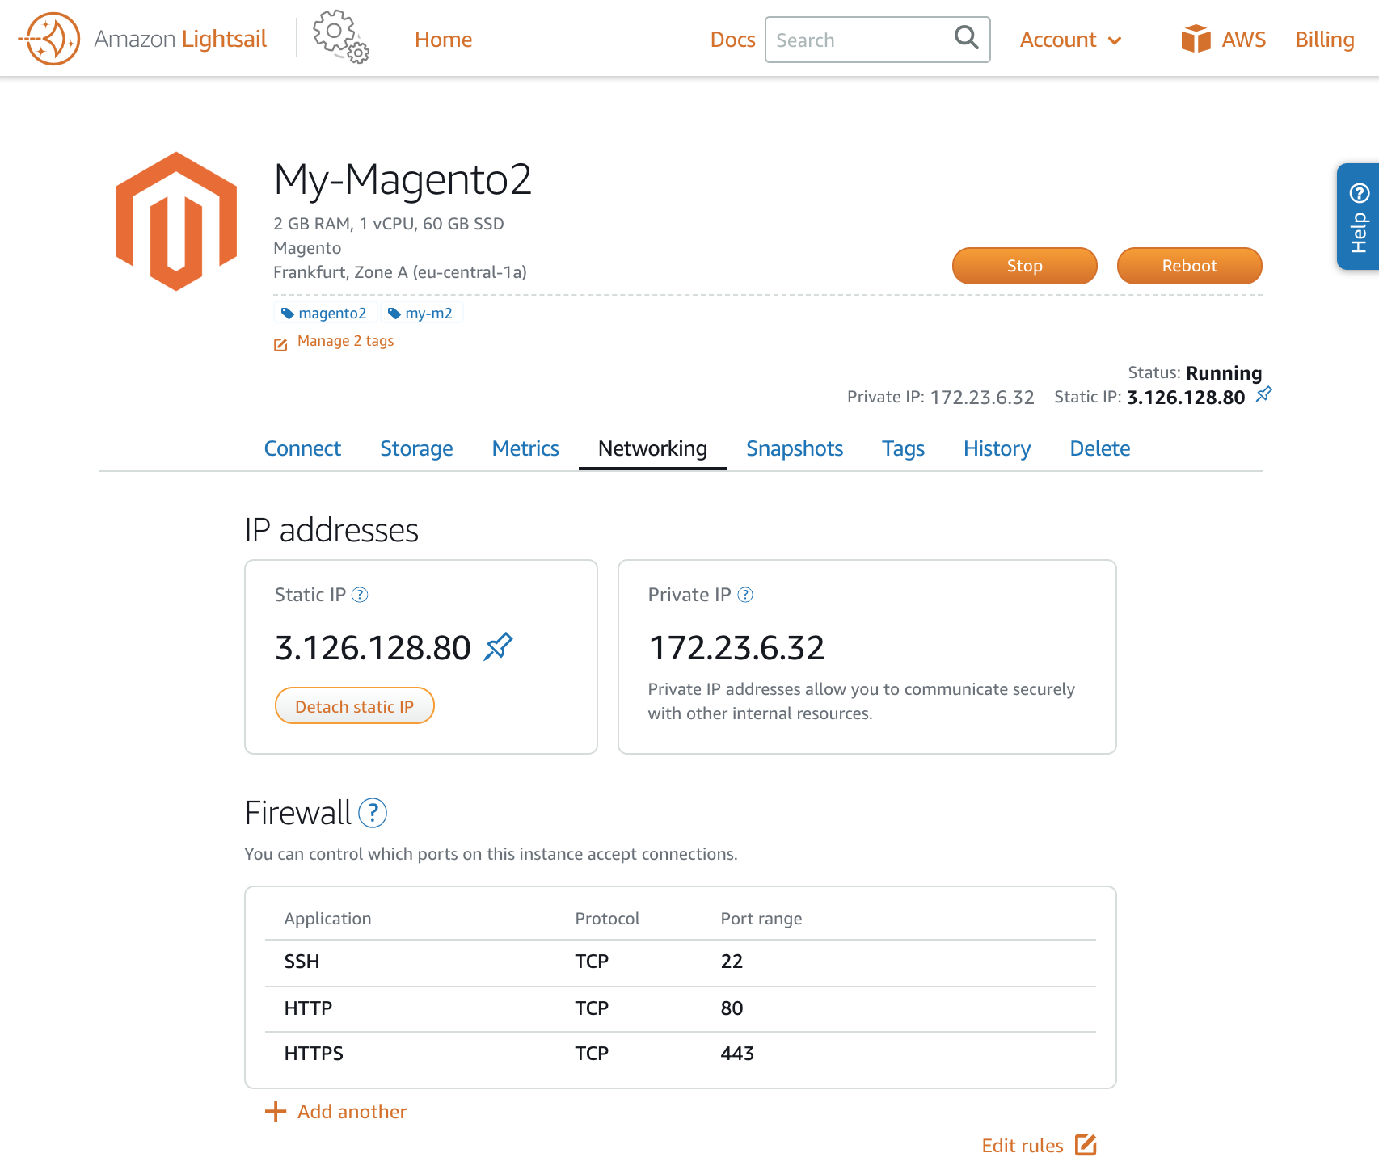Reboot the instance
This screenshot has height=1170, width=1379.
point(1189,265)
